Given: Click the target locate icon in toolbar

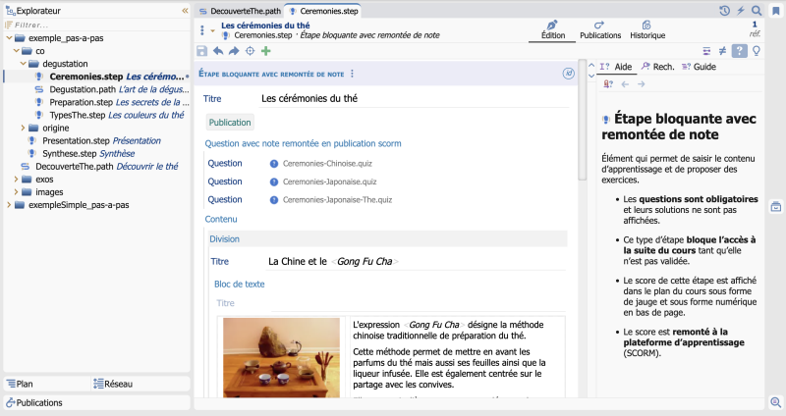Looking at the screenshot, I should click(251, 51).
